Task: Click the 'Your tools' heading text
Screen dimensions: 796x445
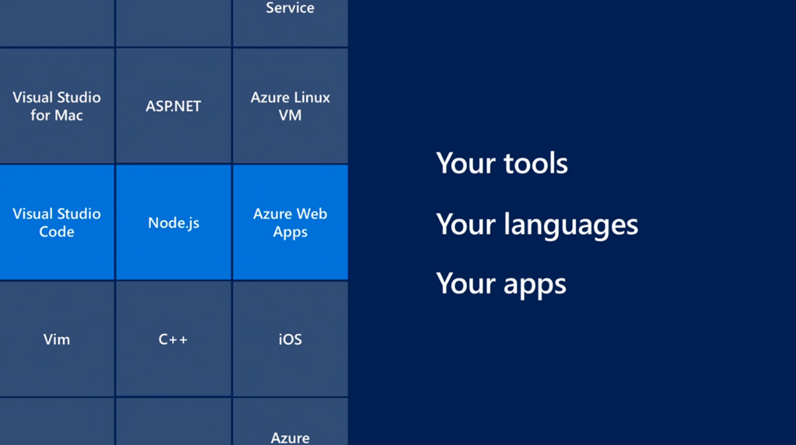Action: (501, 163)
